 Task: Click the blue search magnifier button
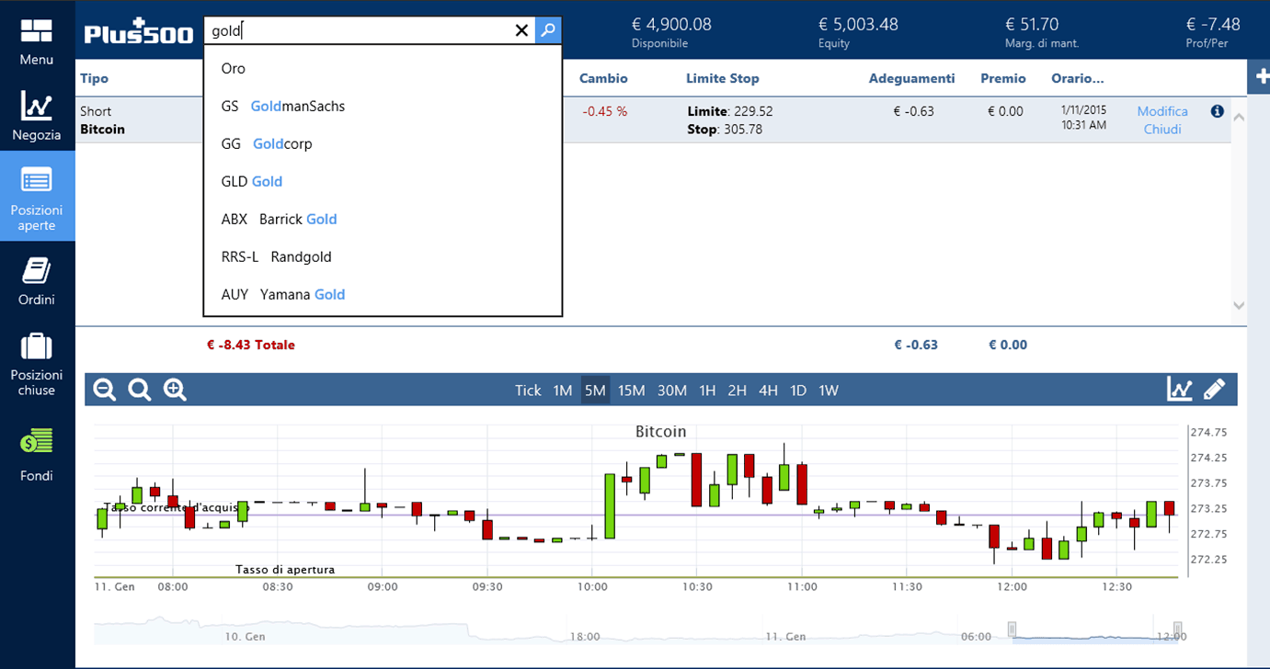click(x=547, y=30)
